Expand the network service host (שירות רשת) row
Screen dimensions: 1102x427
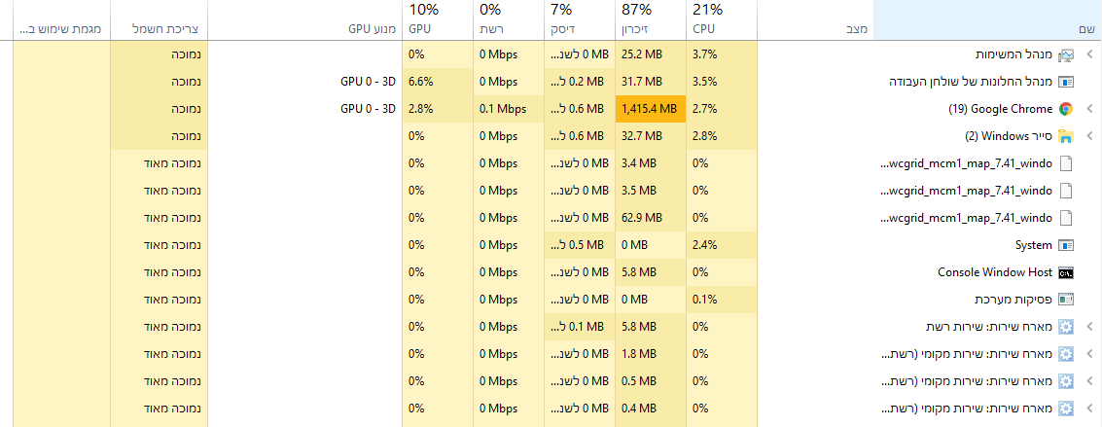tap(1088, 327)
